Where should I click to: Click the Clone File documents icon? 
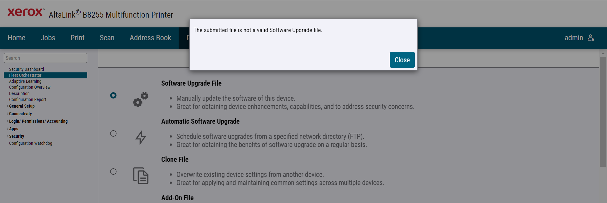pos(141,176)
